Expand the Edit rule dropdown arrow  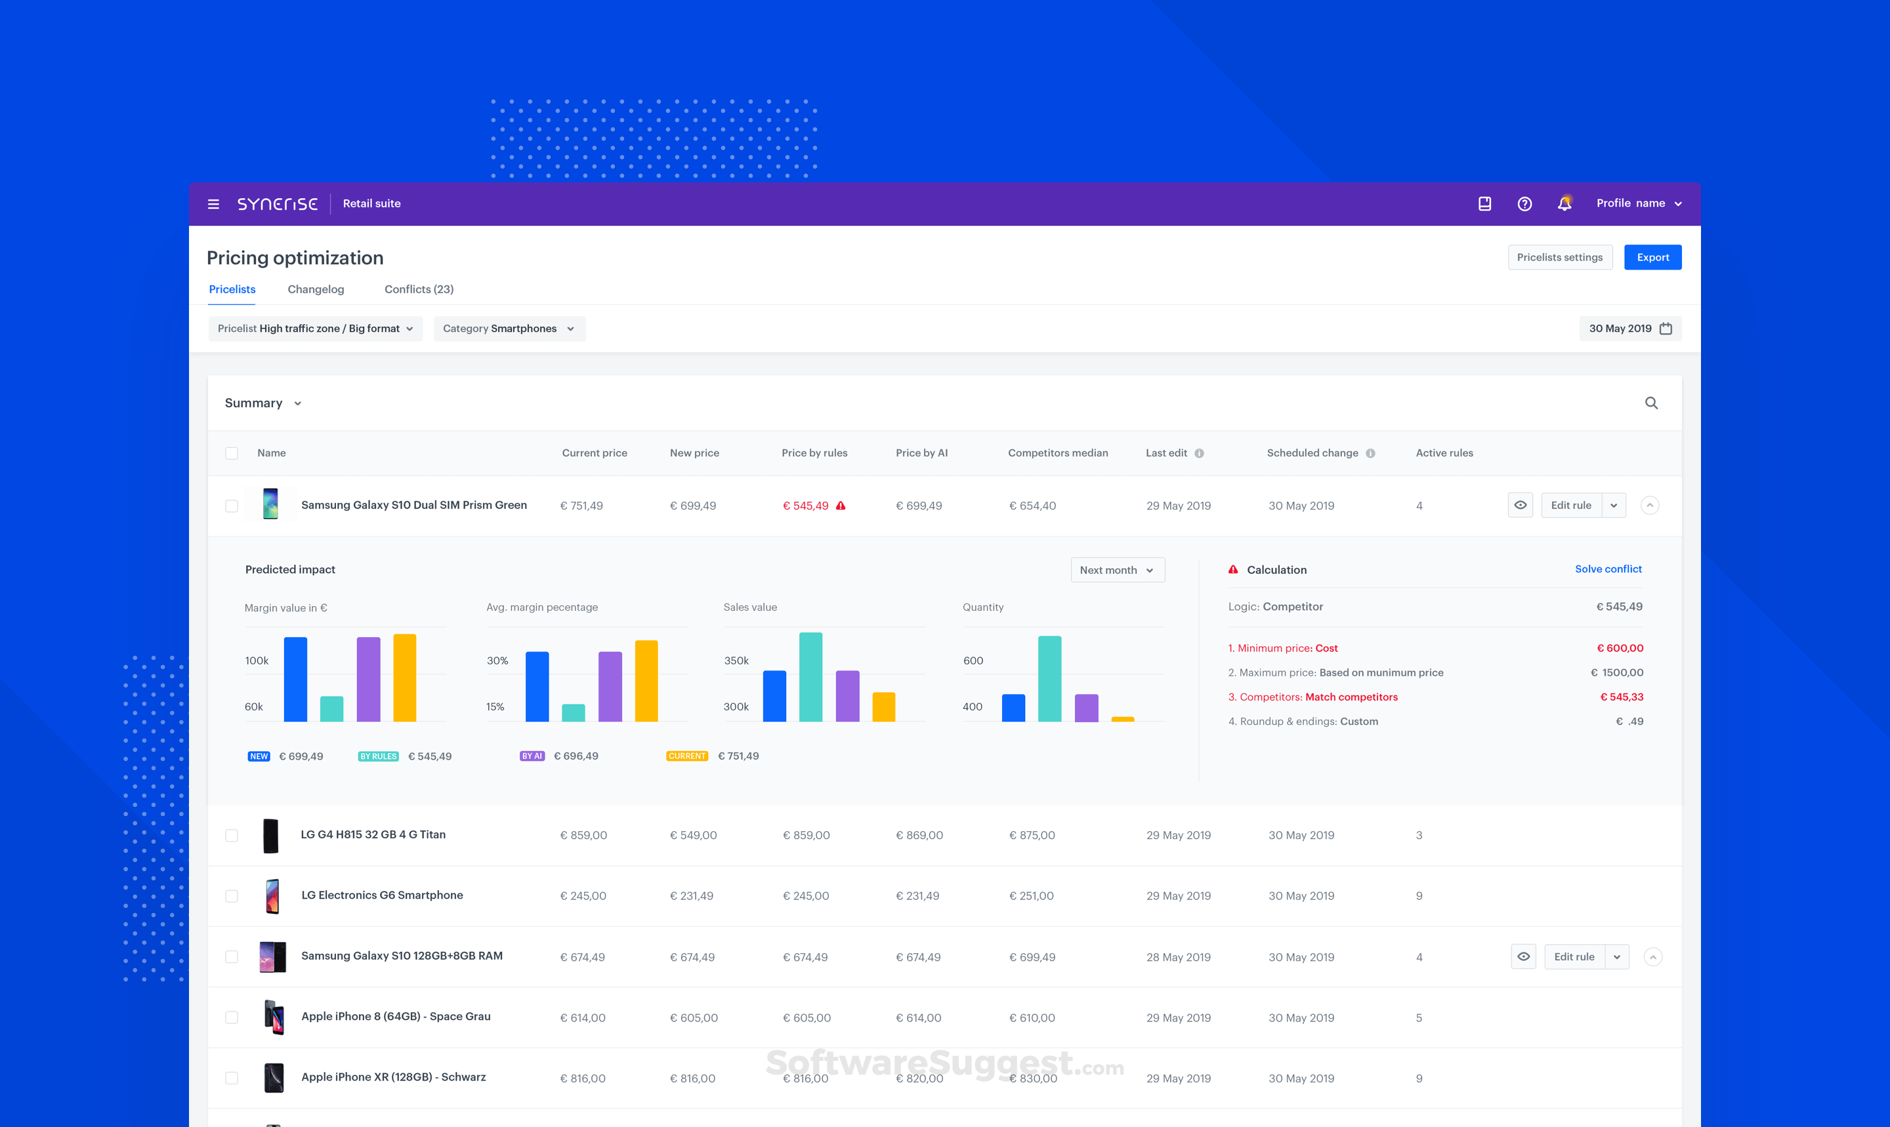[x=1615, y=505]
